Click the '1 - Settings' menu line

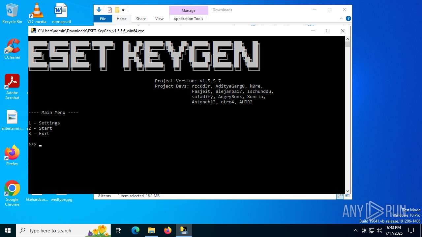tap(44, 123)
